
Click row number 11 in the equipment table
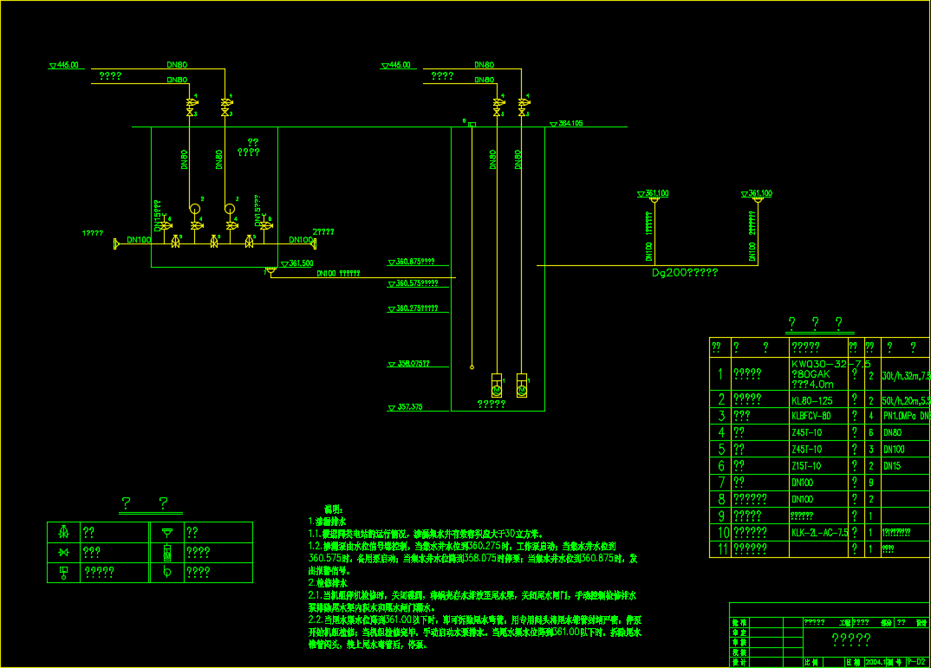click(723, 549)
